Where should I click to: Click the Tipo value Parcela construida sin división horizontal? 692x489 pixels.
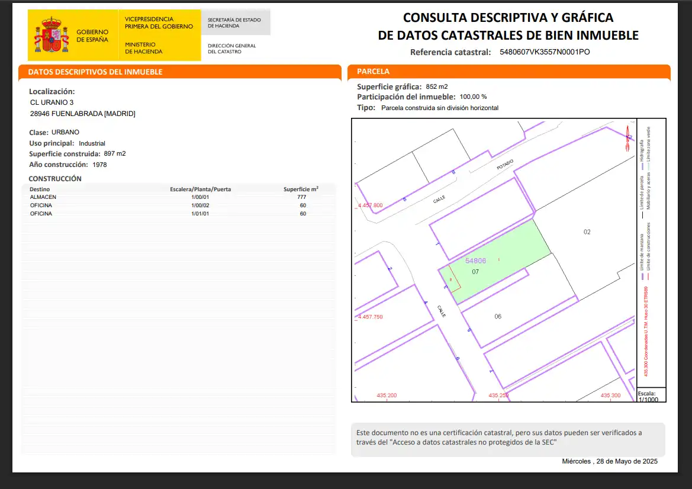(440, 108)
